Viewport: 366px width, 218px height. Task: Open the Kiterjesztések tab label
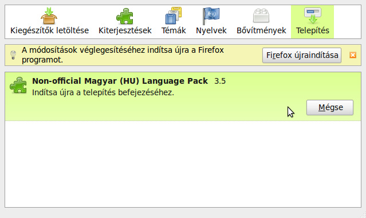click(x=125, y=30)
